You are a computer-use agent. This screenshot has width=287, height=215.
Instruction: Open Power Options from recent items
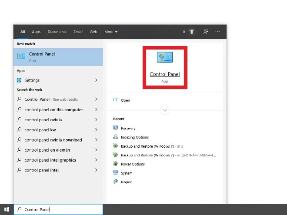[133, 164]
